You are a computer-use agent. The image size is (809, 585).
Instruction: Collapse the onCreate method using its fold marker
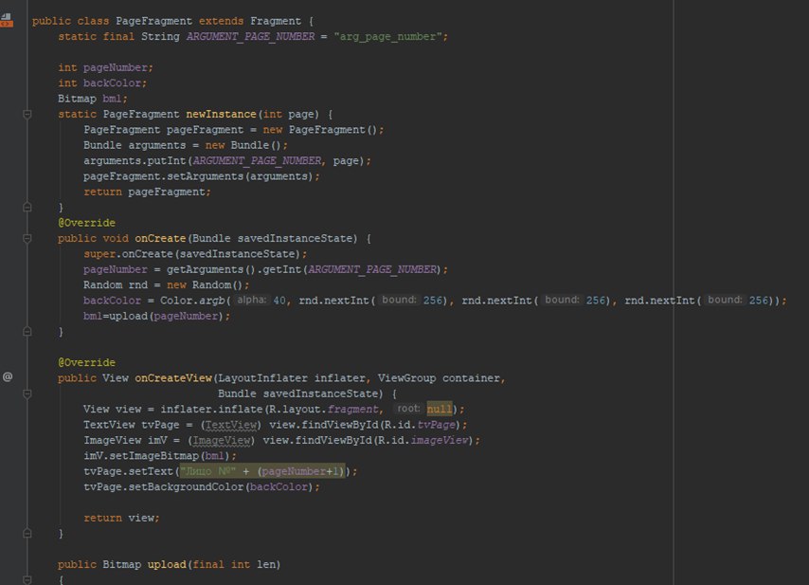tap(27, 239)
